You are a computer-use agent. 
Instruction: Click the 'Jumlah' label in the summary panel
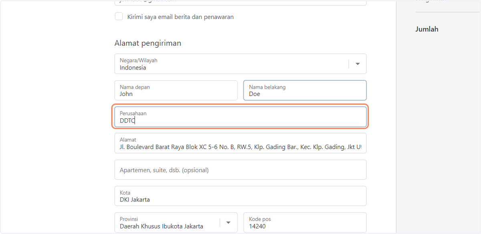click(x=427, y=29)
